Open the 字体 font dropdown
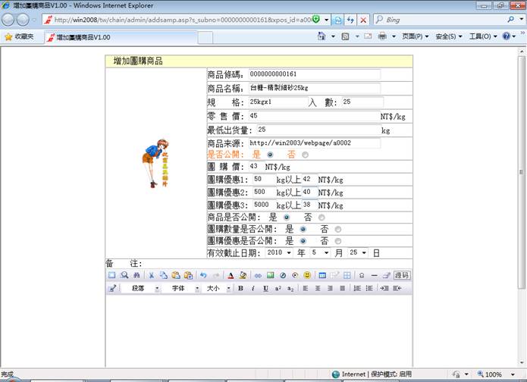527x382 pixels. (181, 289)
